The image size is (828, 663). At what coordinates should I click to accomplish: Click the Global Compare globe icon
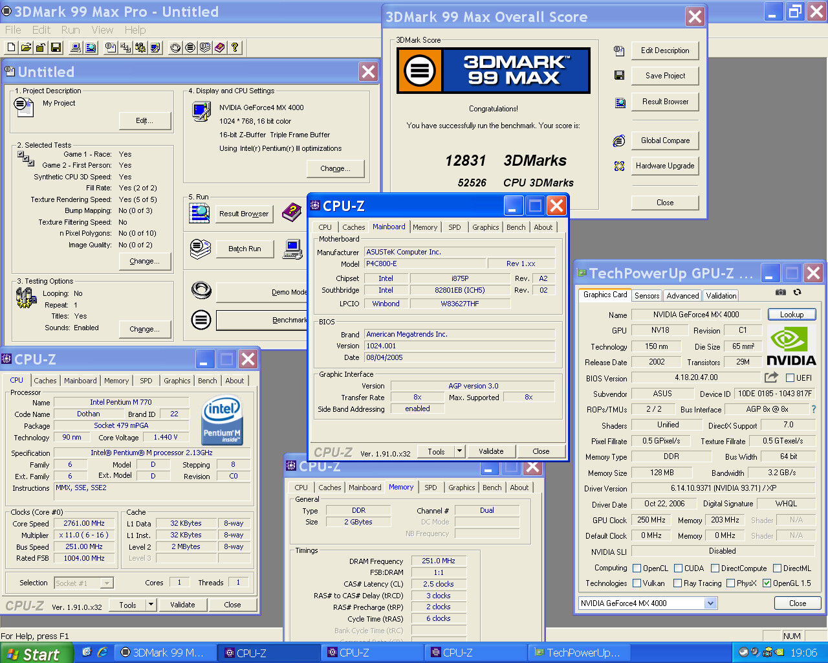tap(619, 140)
